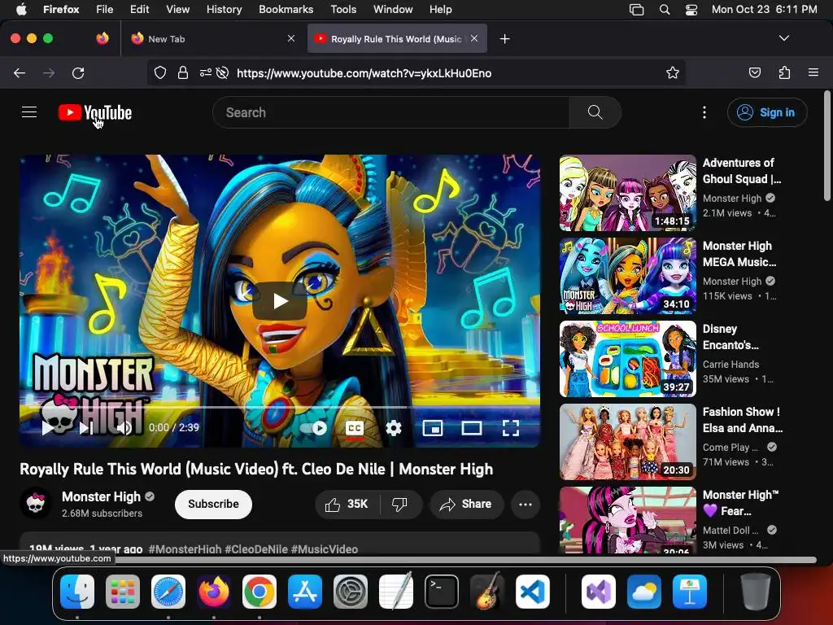Play the video with center play button
Viewport: 833px width, 625px height.
pyautogui.click(x=280, y=301)
